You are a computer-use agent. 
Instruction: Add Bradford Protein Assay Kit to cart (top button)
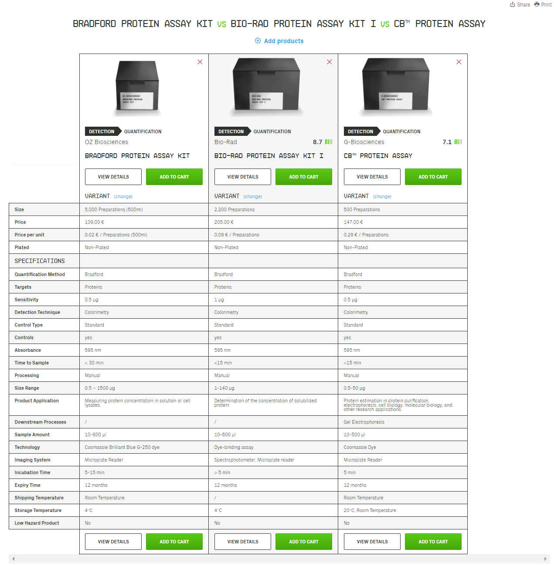click(174, 177)
